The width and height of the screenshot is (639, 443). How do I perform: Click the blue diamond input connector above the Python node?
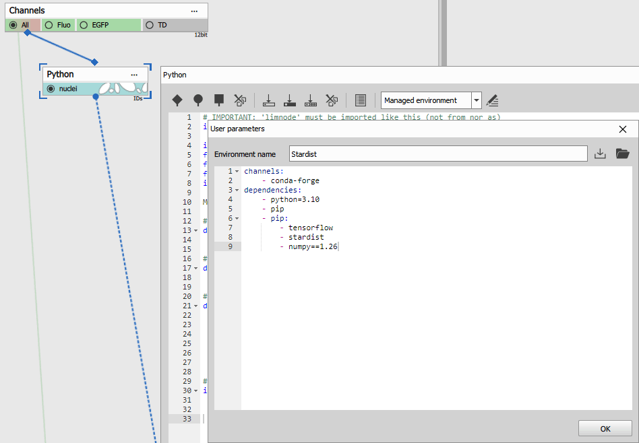click(94, 62)
